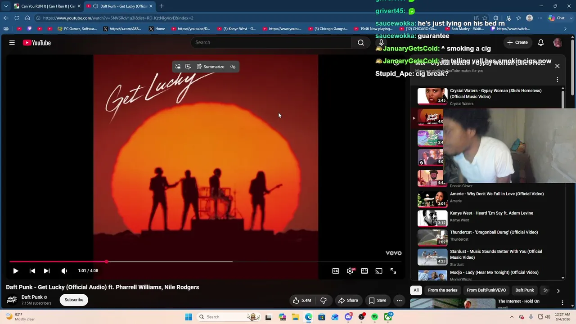Close the Daft Punk - Get Lucky tab
The width and height of the screenshot is (576, 324).
(151, 6)
